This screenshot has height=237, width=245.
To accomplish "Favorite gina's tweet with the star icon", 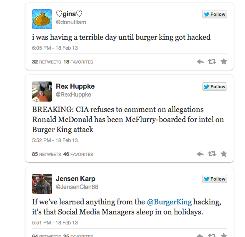I will tap(224, 61).
